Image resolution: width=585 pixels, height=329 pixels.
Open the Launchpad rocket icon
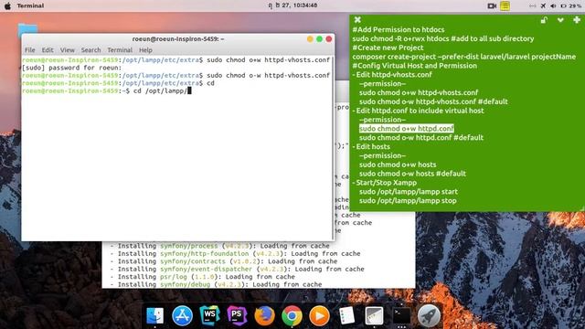[x=429, y=315]
